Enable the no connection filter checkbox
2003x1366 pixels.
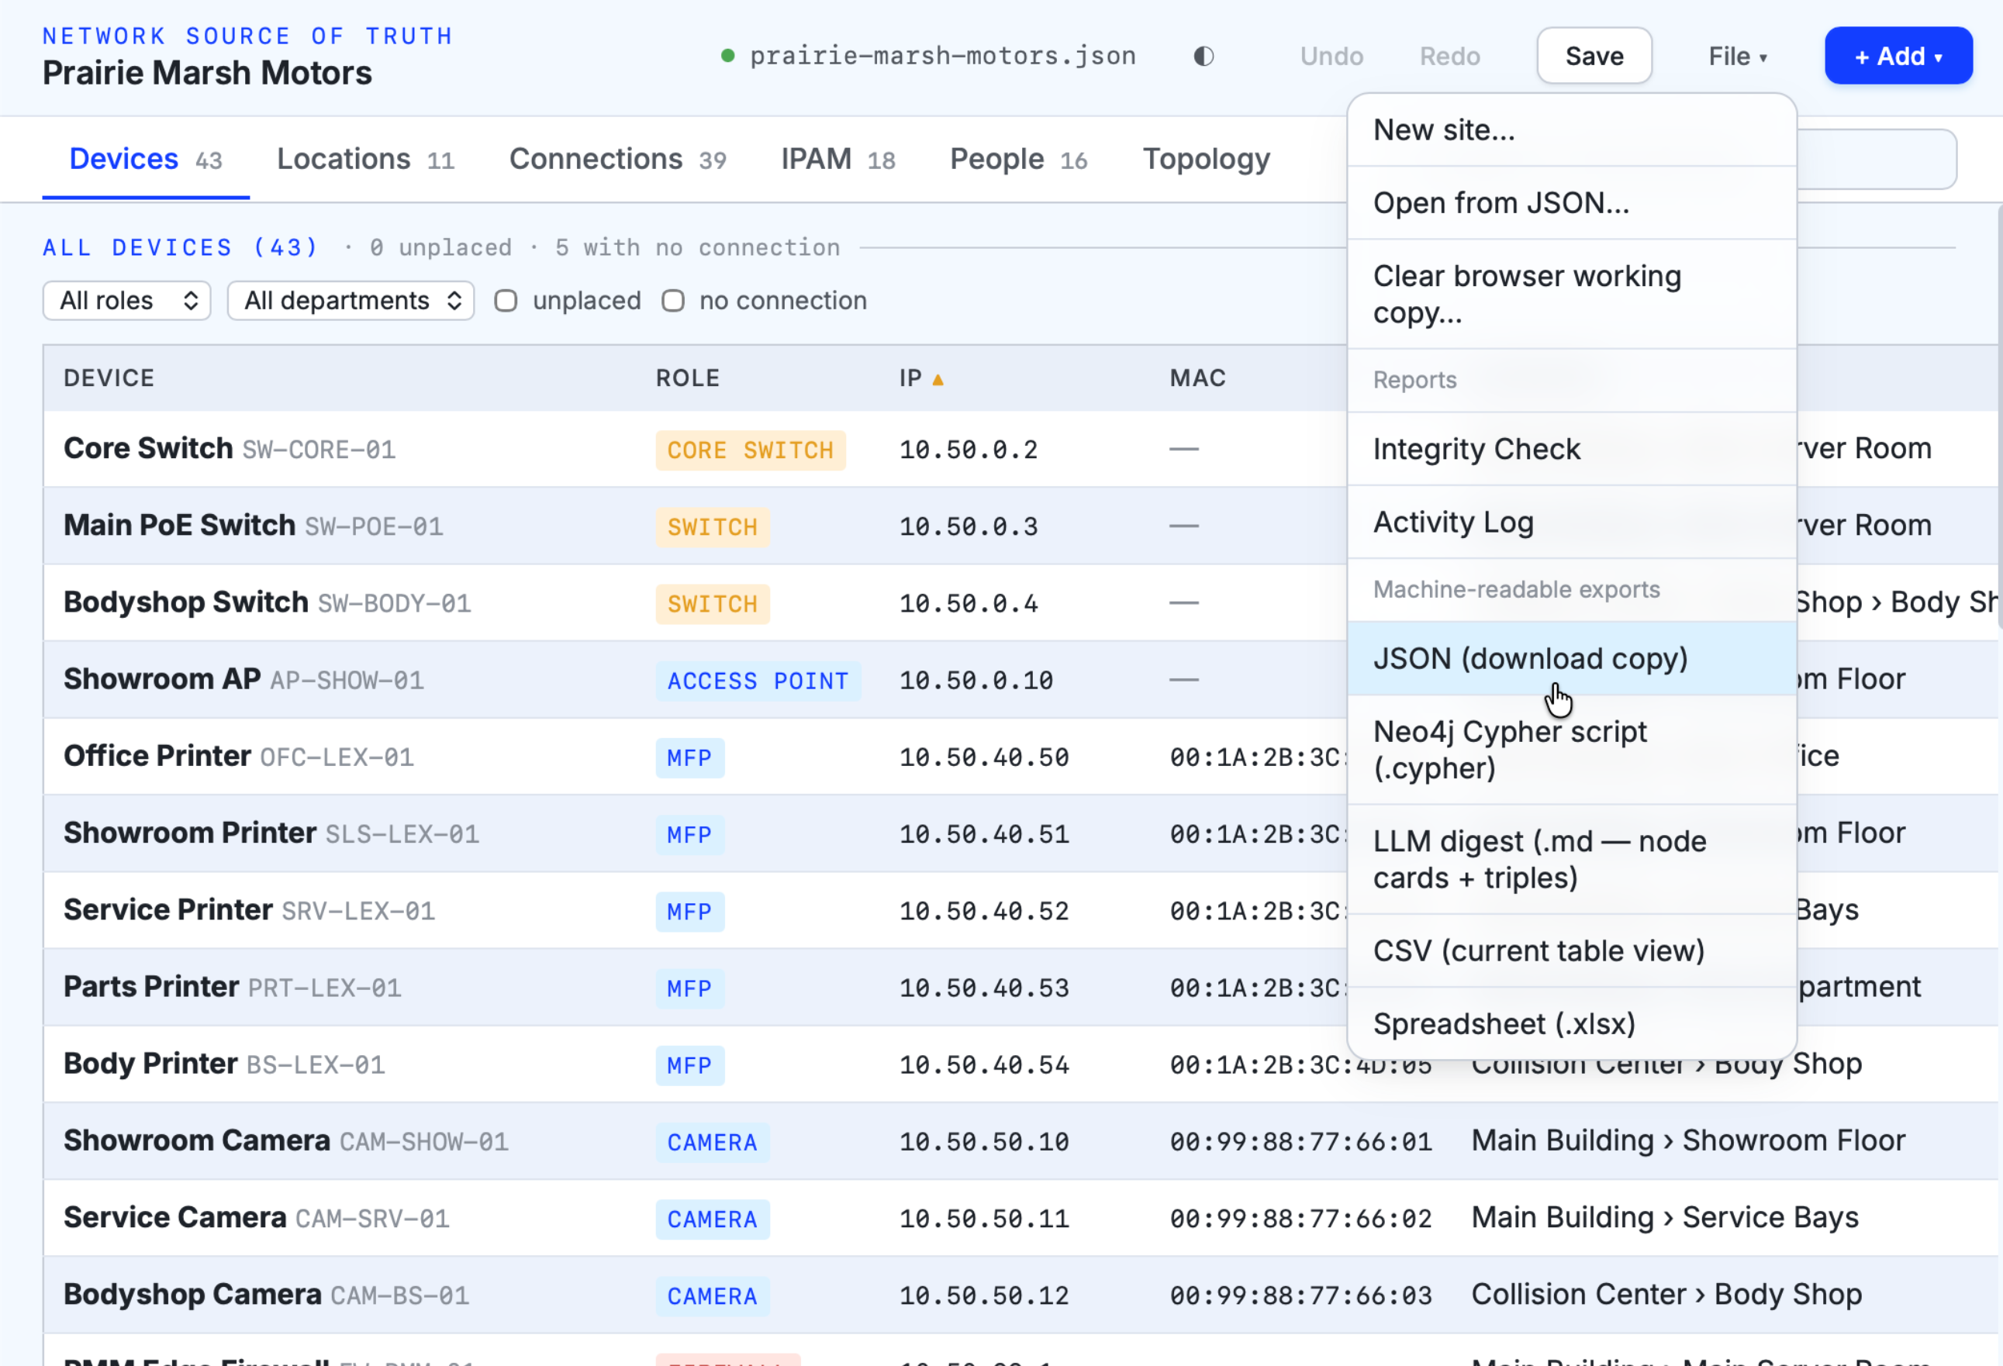(x=673, y=301)
